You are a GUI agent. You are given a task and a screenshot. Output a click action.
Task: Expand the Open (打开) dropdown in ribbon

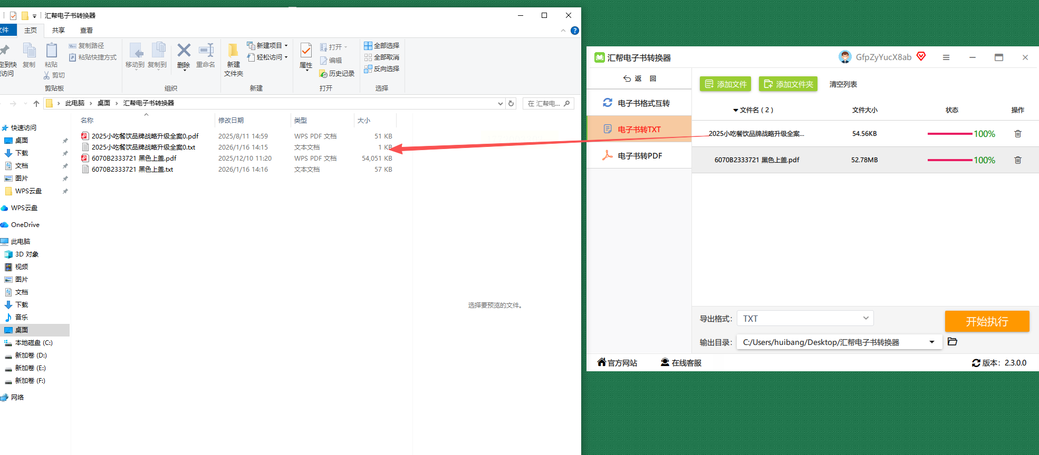(334, 47)
